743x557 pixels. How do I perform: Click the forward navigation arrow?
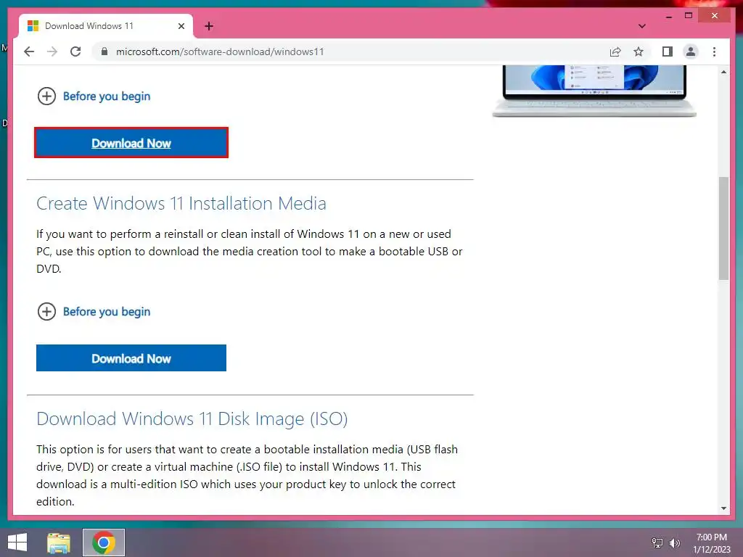coord(52,51)
